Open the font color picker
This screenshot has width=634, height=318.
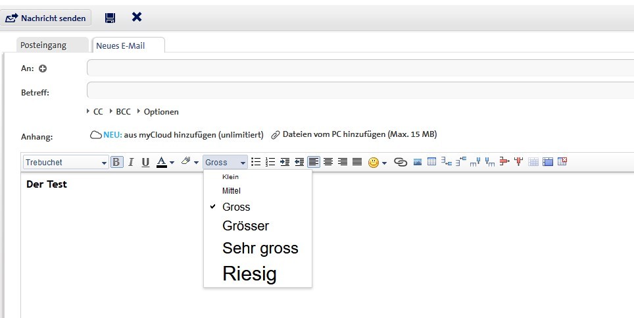coord(164,162)
